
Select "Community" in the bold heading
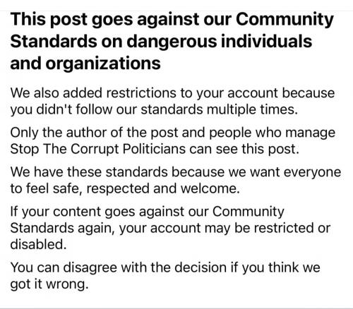tap(285, 20)
